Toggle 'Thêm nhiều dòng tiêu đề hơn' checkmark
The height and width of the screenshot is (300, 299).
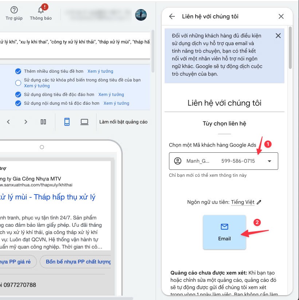point(18,71)
